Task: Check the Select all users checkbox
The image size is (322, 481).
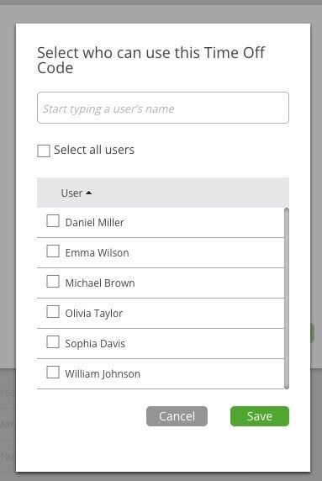Action: (x=44, y=151)
